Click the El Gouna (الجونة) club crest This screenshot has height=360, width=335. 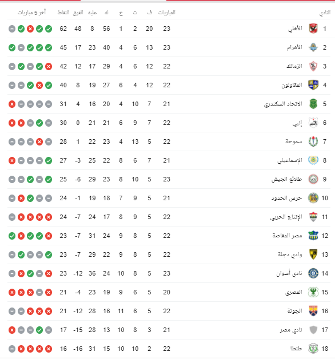pos(313,311)
